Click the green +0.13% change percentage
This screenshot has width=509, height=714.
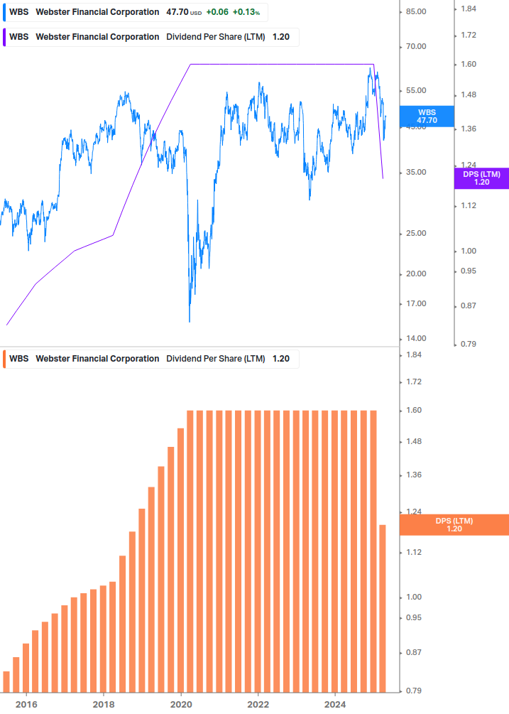246,12
